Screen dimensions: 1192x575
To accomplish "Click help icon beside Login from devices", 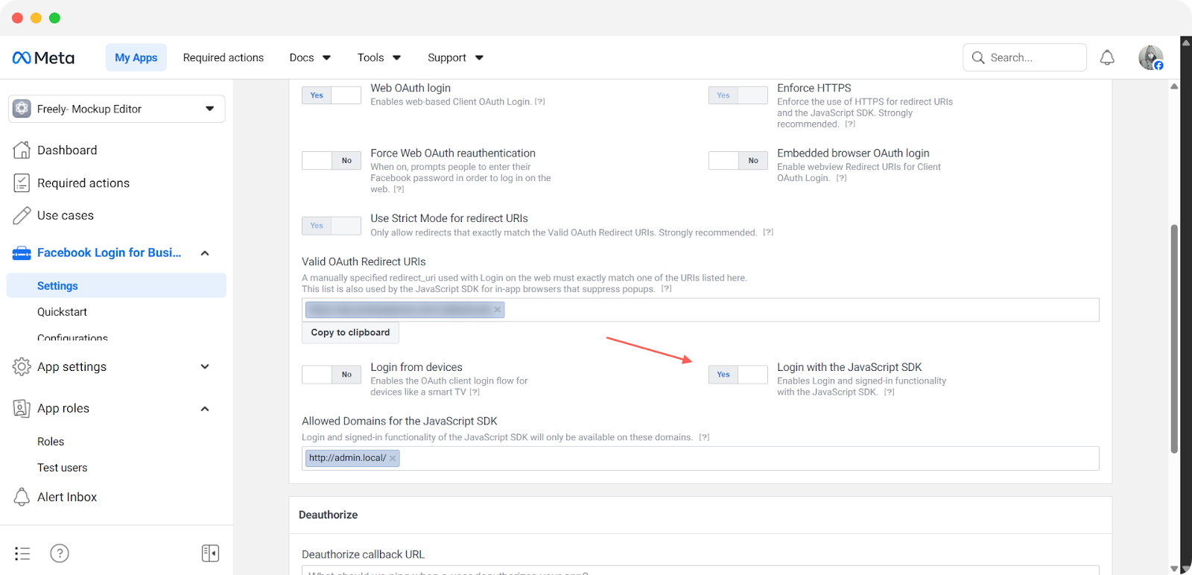I will pyautogui.click(x=475, y=393).
